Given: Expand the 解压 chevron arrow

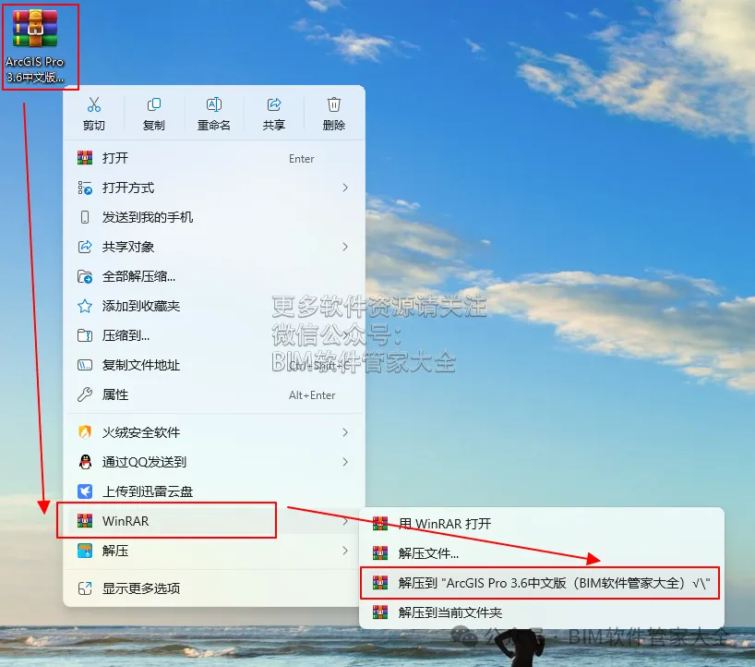Looking at the screenshot, I should pyautogui.click(x=345, y=551).
